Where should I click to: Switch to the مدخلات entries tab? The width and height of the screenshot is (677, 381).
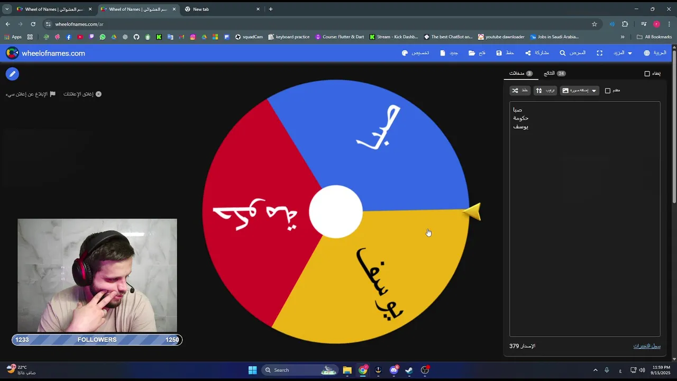(x=520, y=74)
